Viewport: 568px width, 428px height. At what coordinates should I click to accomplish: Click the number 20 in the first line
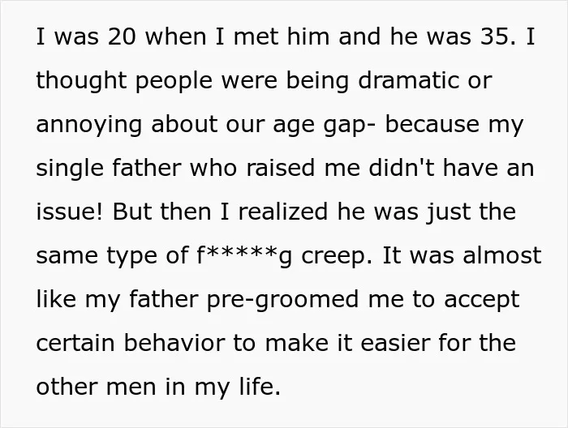click(122, 36)
